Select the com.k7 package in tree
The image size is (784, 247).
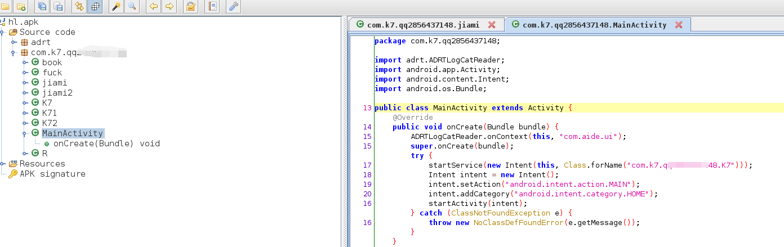point(78,52)
